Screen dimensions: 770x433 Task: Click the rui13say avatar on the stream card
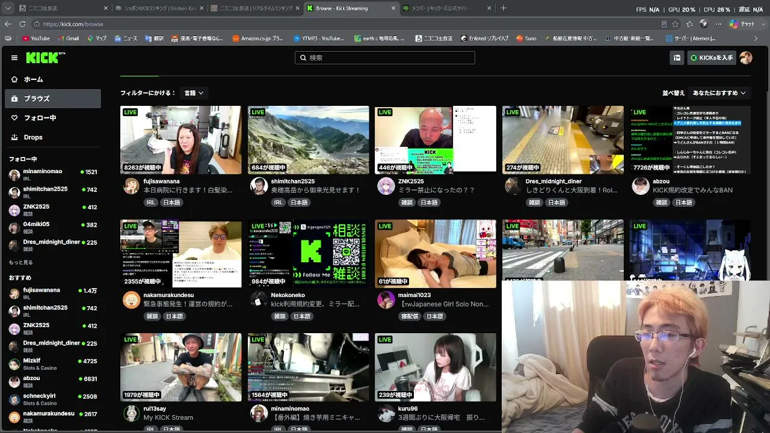point(131,413)
